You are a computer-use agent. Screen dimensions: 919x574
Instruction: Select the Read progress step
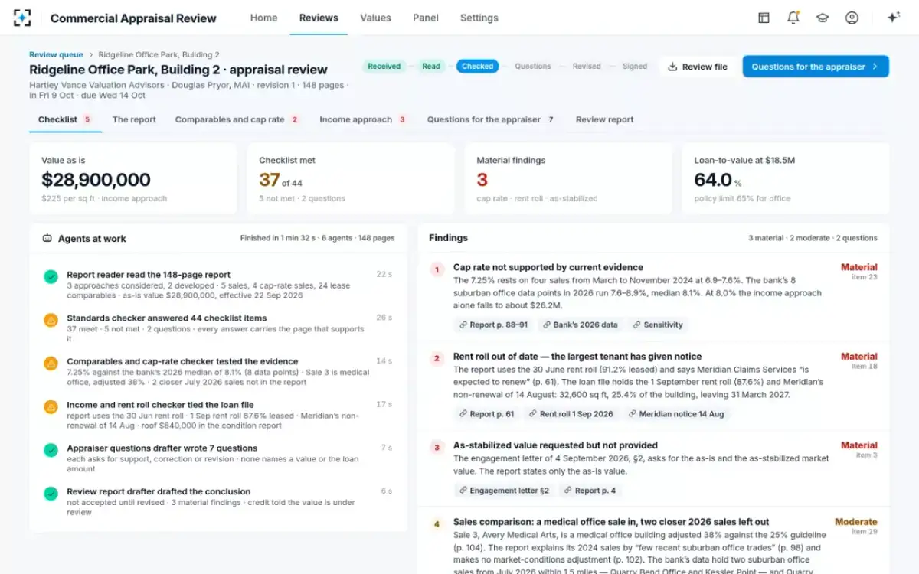click(431, 67)
